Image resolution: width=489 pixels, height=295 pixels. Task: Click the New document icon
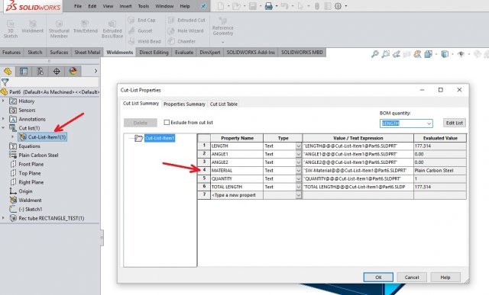pos(221,6)
